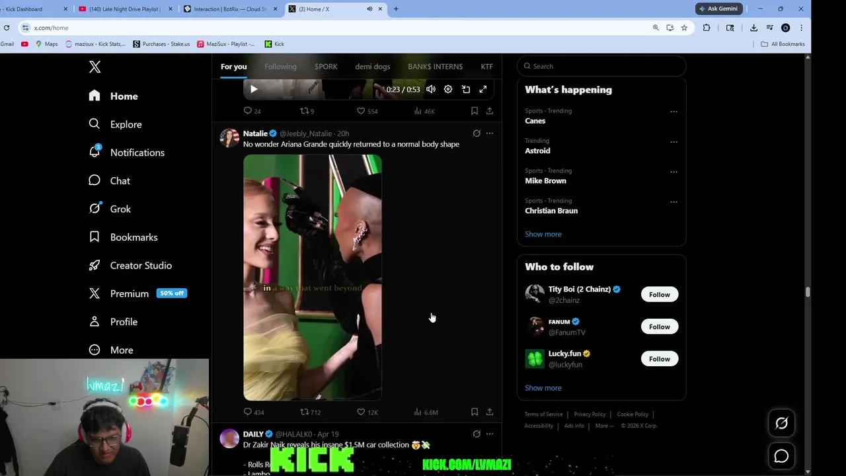This screenshot has width=846, height=476.
Task: Open Terms of Service link
Action: click(544, 415)
